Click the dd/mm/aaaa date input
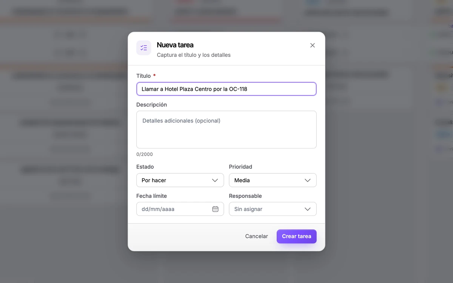Image resolution: width=453 pixels, height=283 pixels. (180, 209)
